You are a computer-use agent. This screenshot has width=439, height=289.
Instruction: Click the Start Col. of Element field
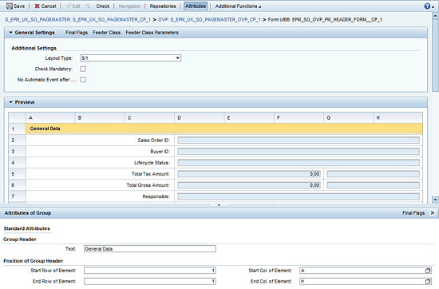[362, 271]
